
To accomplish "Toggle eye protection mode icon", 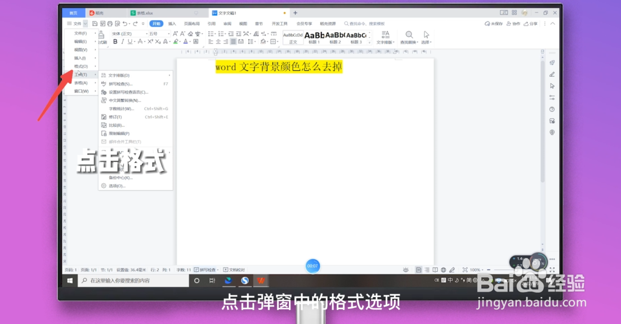I will point(405,270).
